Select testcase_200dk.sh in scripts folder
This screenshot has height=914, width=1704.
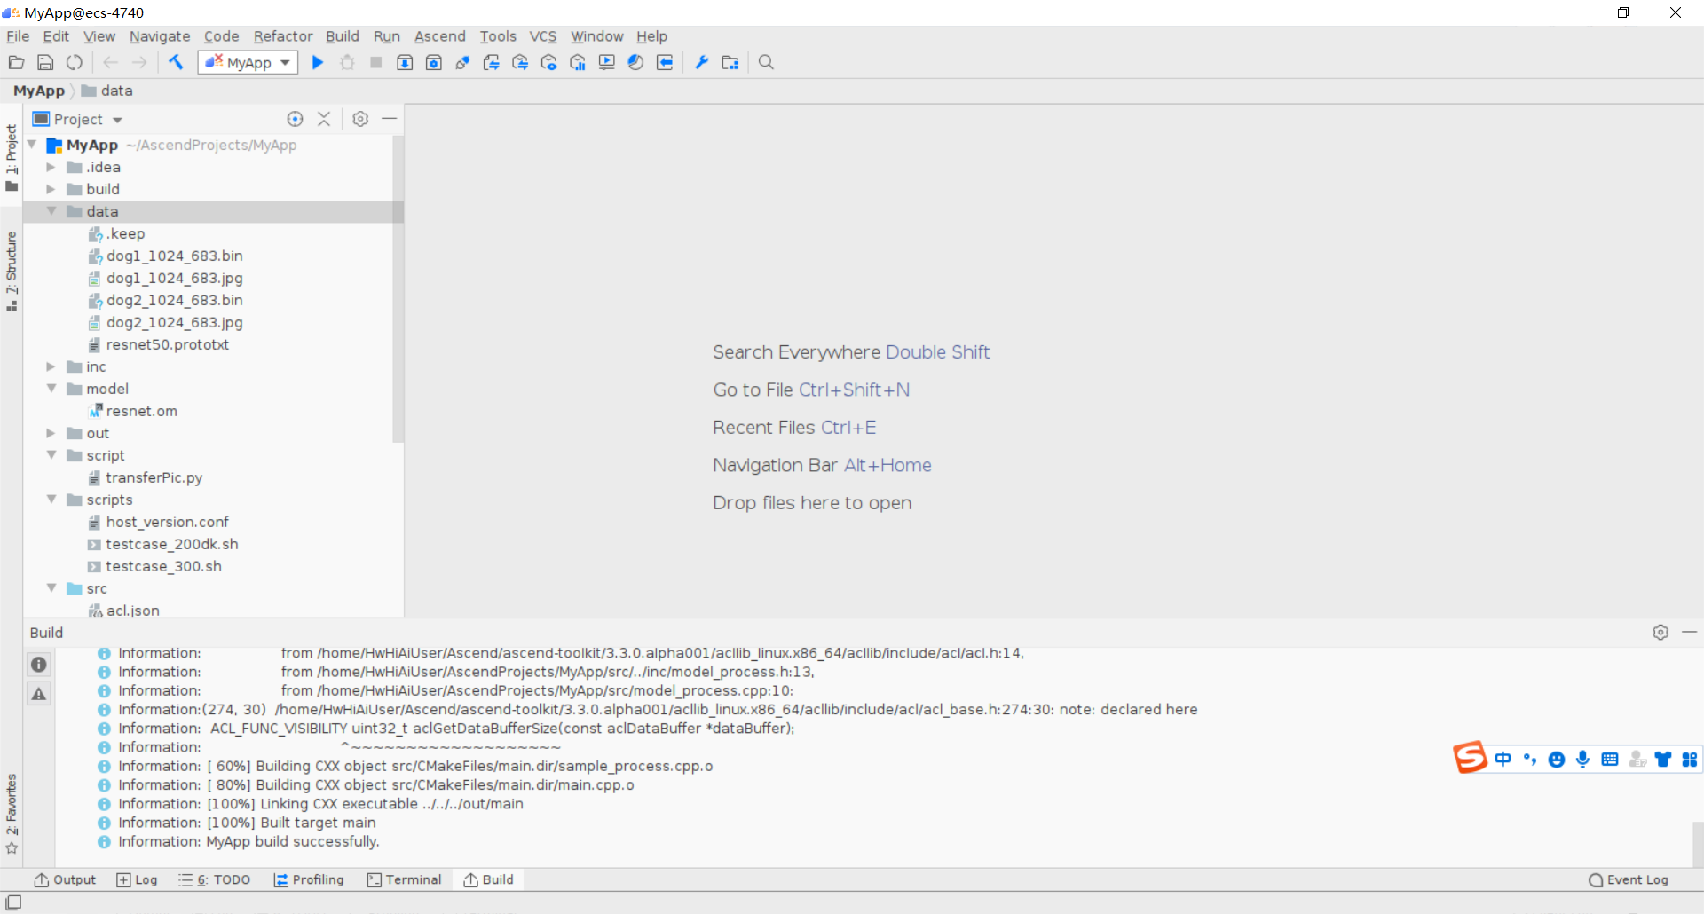point(171,544)
